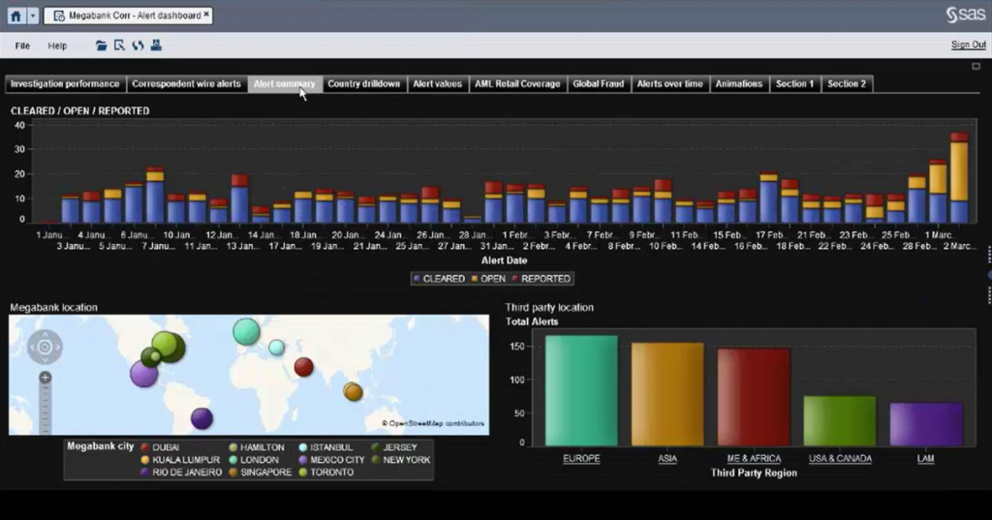Select the Dubai bubble on the map
Image resolution: width=992 pixels, height=520 pixels.
point(303,366)
